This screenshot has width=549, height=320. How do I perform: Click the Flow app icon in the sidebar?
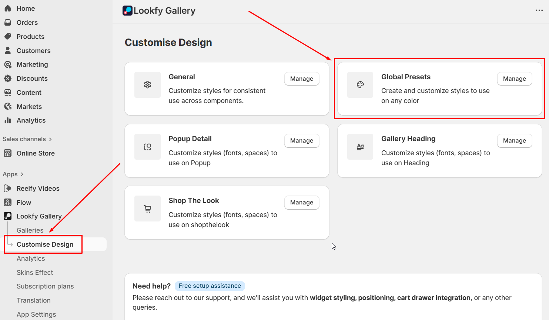pyautogui.click(x=7, y=203)
